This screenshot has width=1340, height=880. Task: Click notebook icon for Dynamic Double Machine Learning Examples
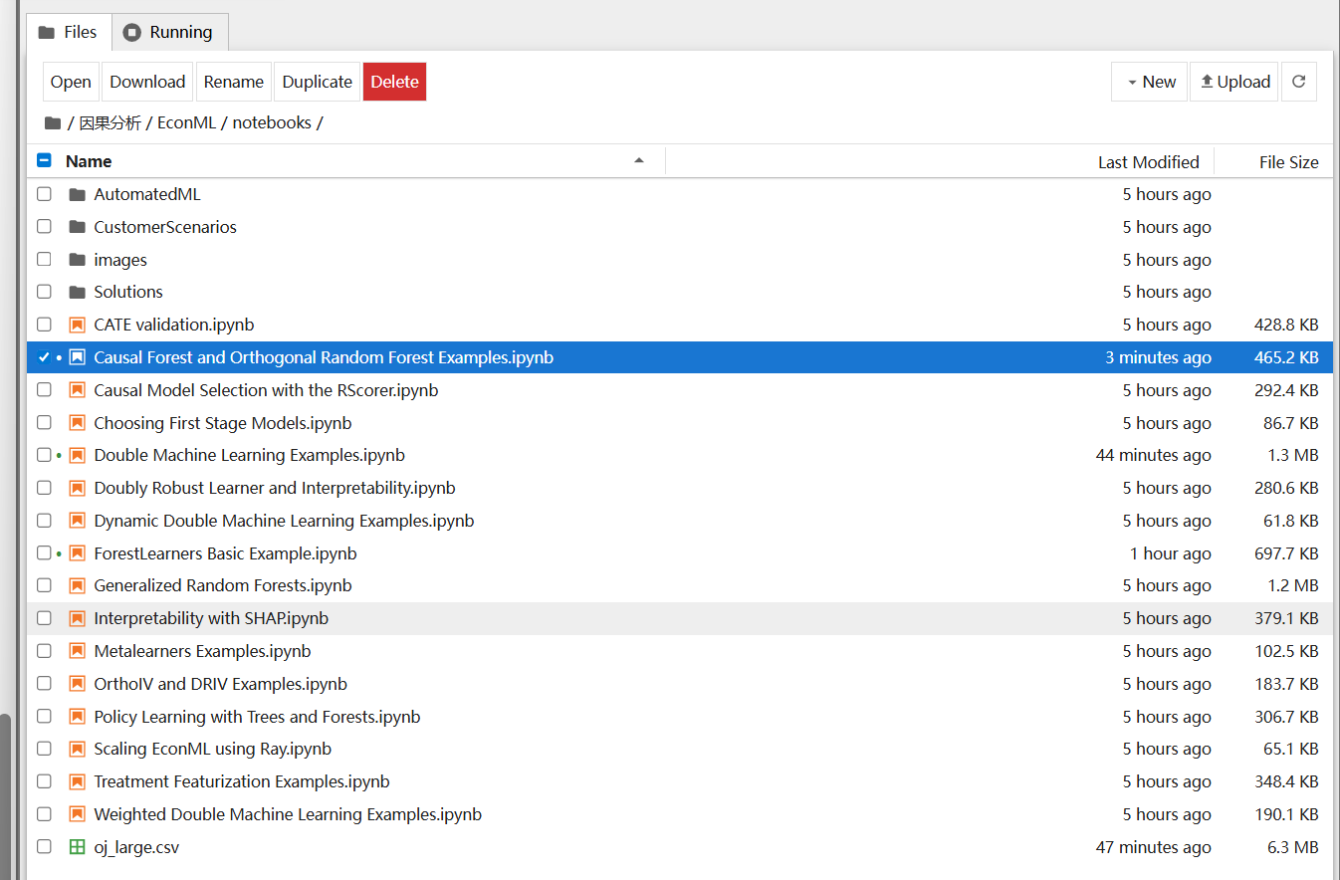tap(77, 521)
